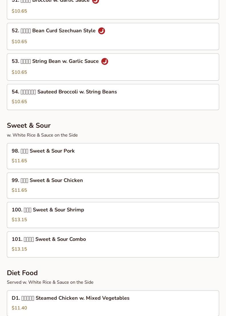Screen dimensions: 226x316
Task: Select 53. String Bean w. Garlic Sauce
Action: coord(113,67)
